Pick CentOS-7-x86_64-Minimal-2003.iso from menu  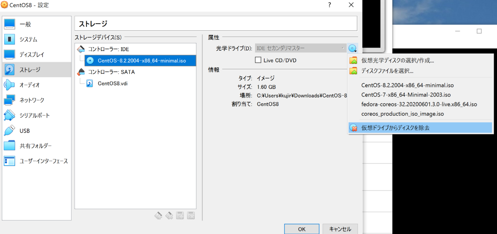[x=420, y=95]
